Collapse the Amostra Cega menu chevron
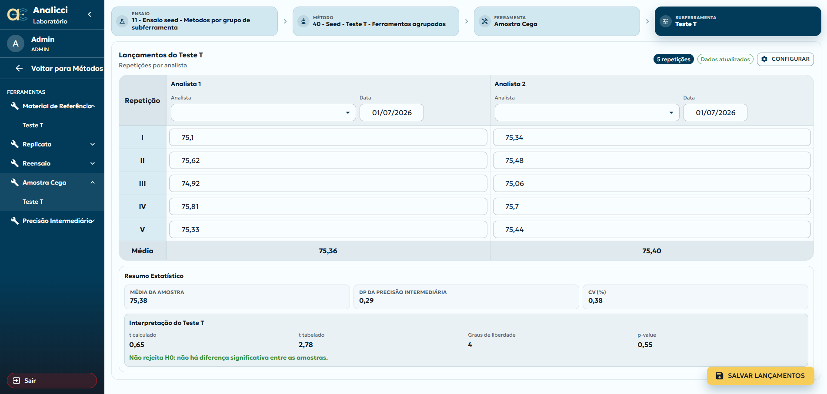Screen dimensions: 827x394 (93, 182)
